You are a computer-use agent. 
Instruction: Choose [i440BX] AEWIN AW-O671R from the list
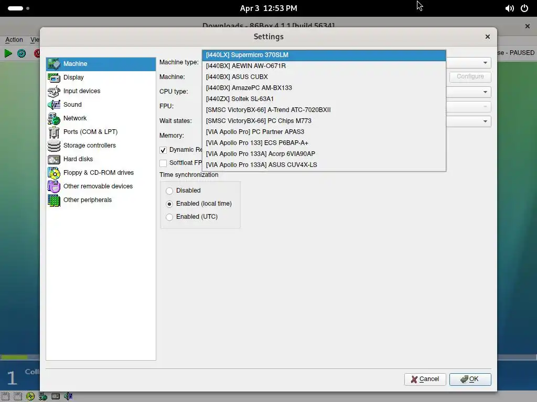click(x=324, y=66)
